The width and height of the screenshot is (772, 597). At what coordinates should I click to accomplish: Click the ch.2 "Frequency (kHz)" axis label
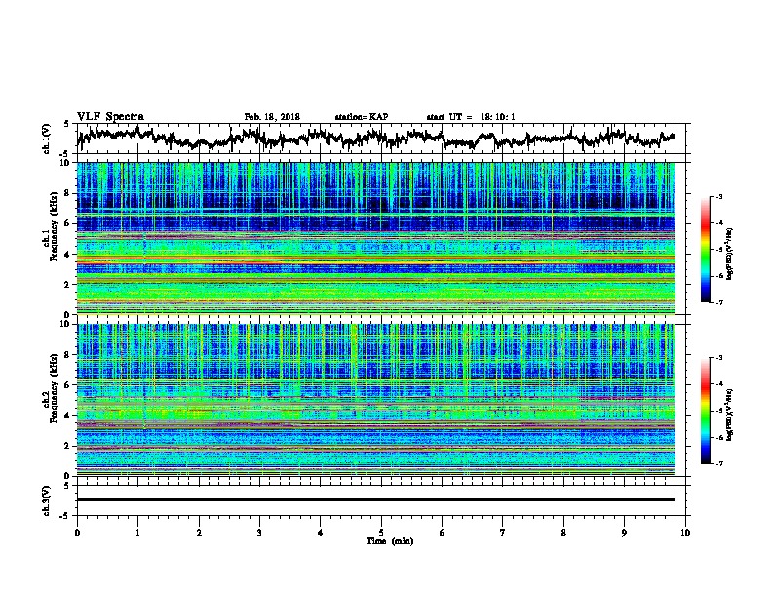(54, 387)
